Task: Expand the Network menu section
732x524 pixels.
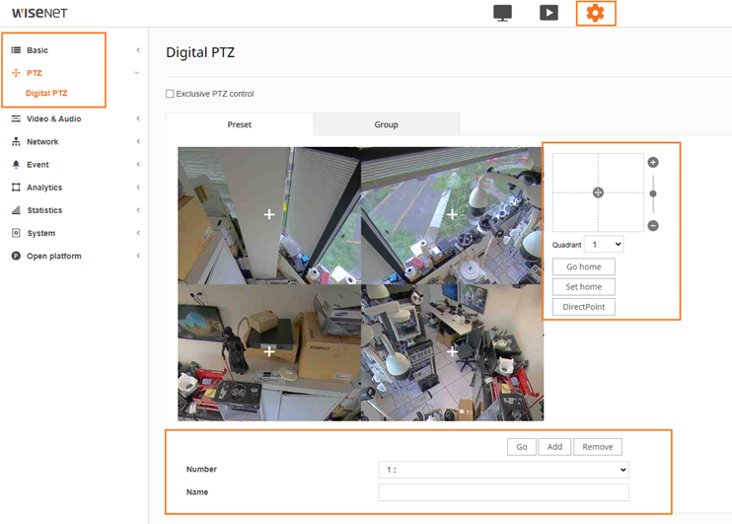Action: 42,142
